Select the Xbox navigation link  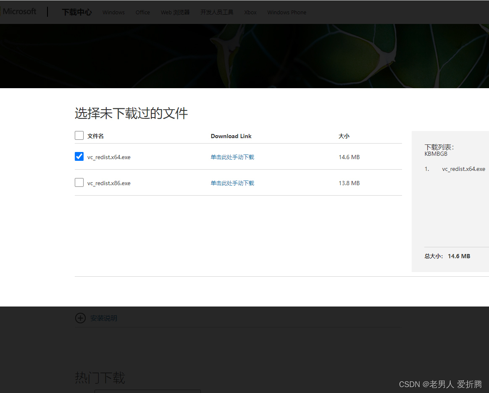(250, 12)
